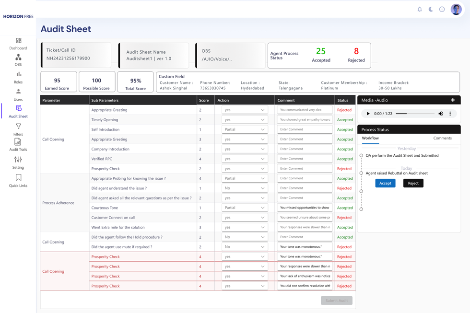Open Action dropdown for Verified RPC
The height and width of the screenshot is (313, 470).
click(x=245, y=159)
